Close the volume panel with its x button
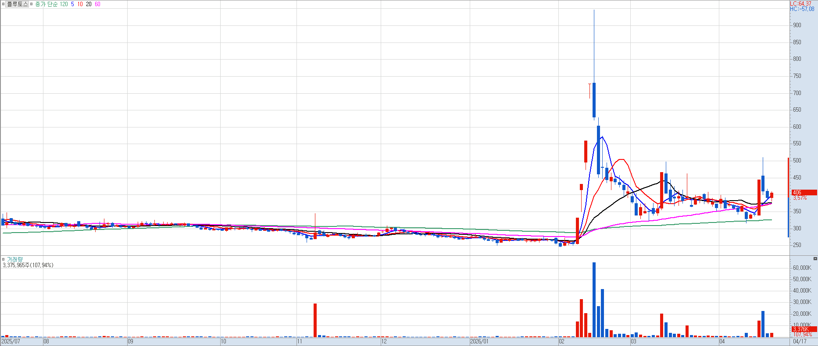The width and height of the screenshot is (818, 346). click(815, 259)
